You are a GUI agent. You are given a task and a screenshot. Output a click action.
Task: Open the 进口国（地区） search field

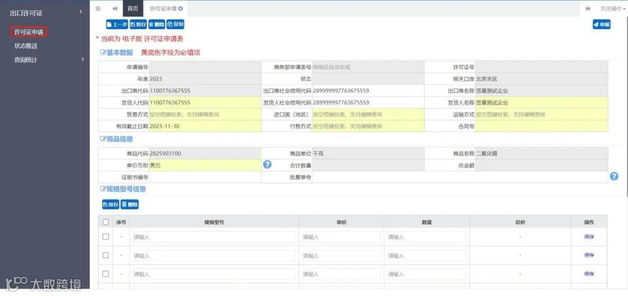pos(368,115)
